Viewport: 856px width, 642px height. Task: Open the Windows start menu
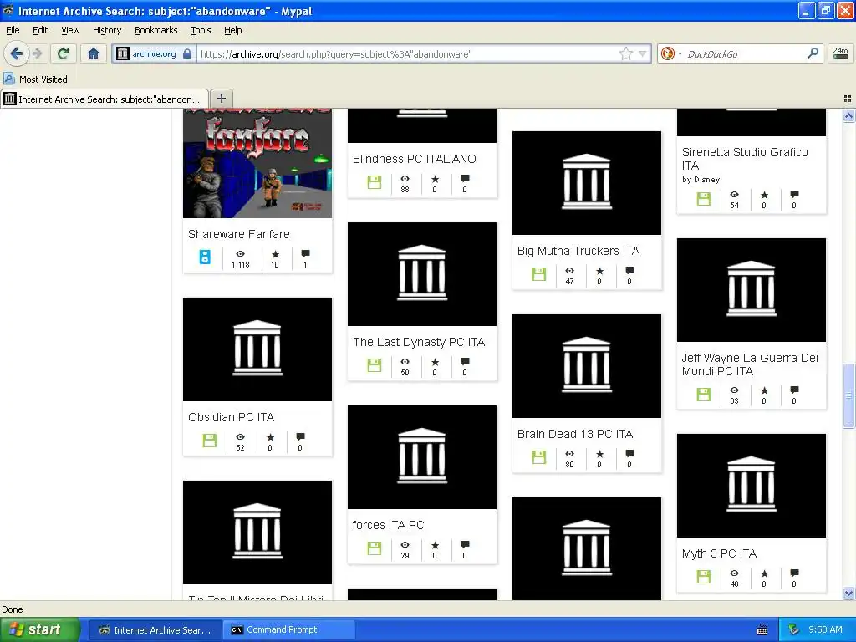click(x=39, y=630)
